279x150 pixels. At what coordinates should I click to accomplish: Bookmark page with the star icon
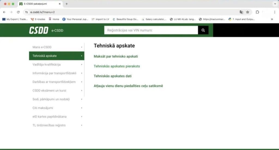click(248, 12)
